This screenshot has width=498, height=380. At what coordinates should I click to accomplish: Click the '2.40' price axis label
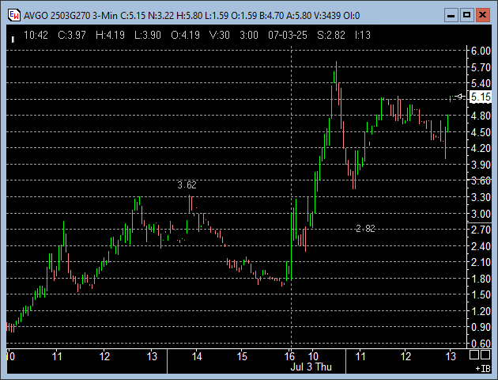tap(481, 246)
